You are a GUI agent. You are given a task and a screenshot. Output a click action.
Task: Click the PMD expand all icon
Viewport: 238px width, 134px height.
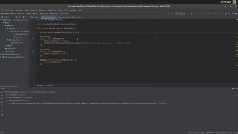(2, 99)
